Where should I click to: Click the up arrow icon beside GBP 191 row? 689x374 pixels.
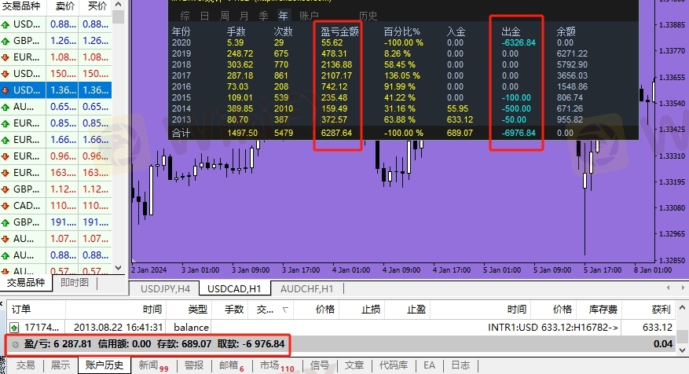coord(5,223)
